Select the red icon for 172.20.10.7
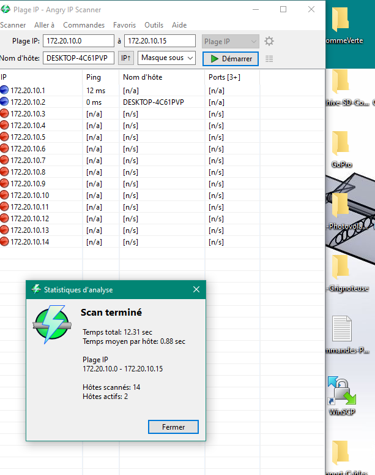Screen dimensions: 375x475 click(x=4, y=160)
